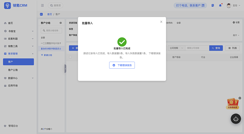Click the 数据中心 sidebar icon
Viewport: 244px width, 134px height.
click(5, 78)
